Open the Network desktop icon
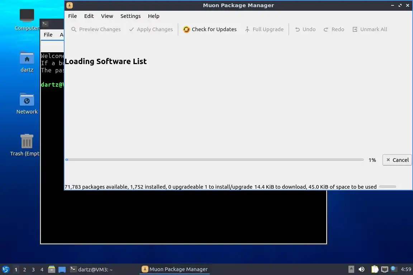Viewport: 413px width, 275px height. pos(27,104)
